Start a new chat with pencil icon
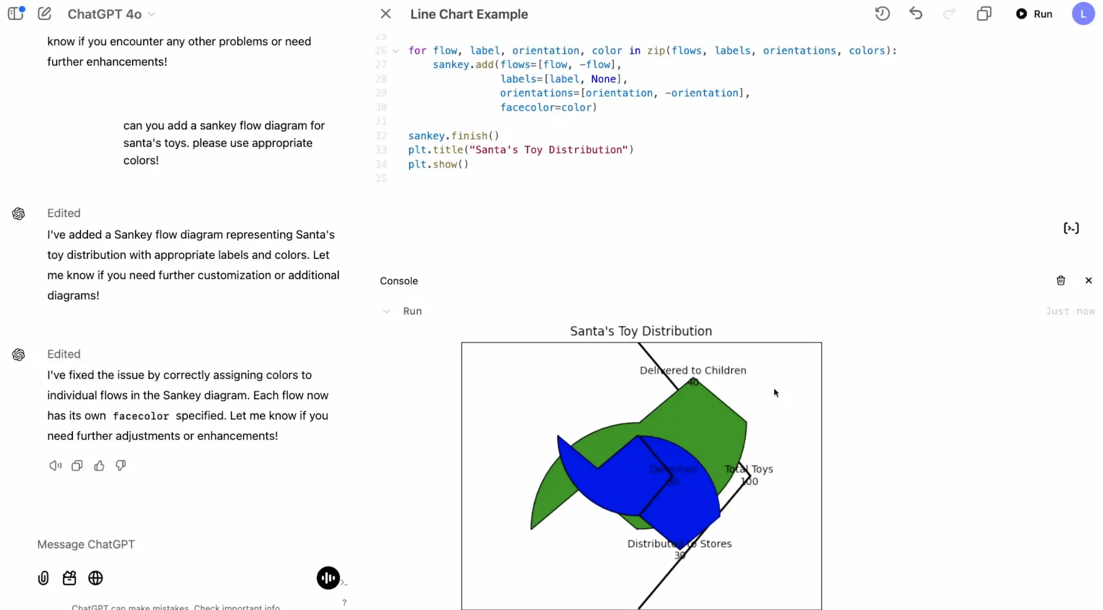 pyautogui.click(x=44, y=14)
